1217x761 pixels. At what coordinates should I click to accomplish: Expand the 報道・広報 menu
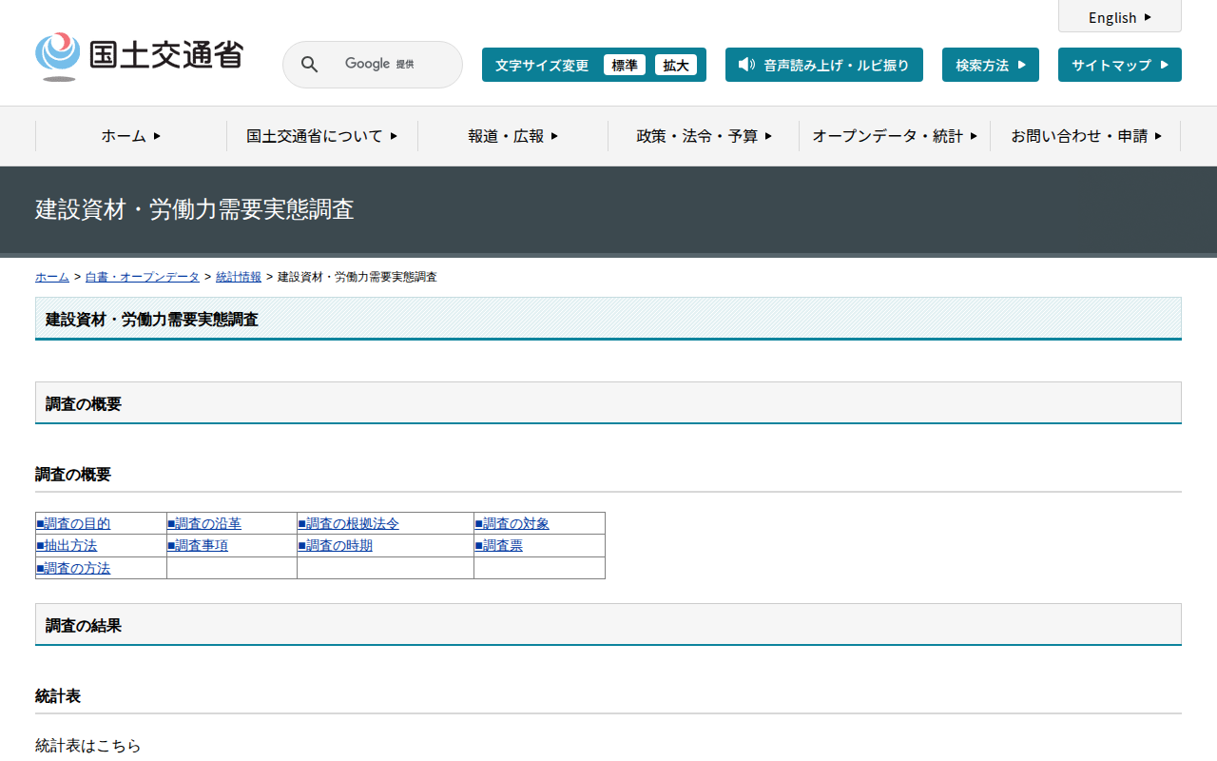point(512,136)
